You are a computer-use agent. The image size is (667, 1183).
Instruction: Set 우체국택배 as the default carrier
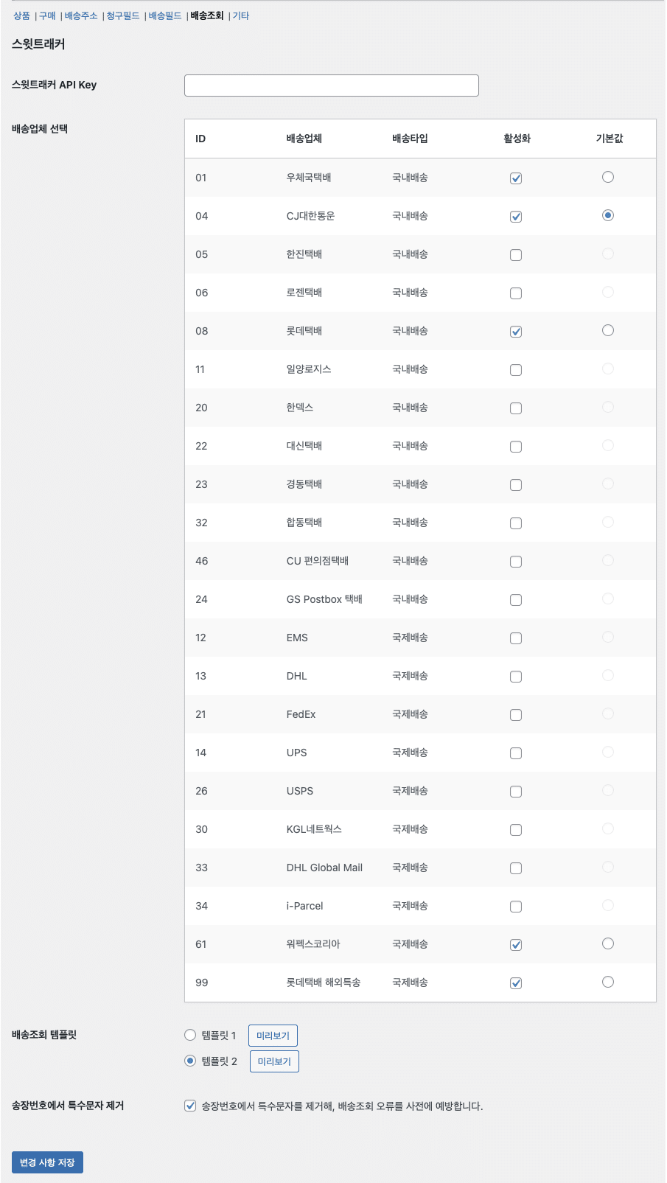point(608,177)
